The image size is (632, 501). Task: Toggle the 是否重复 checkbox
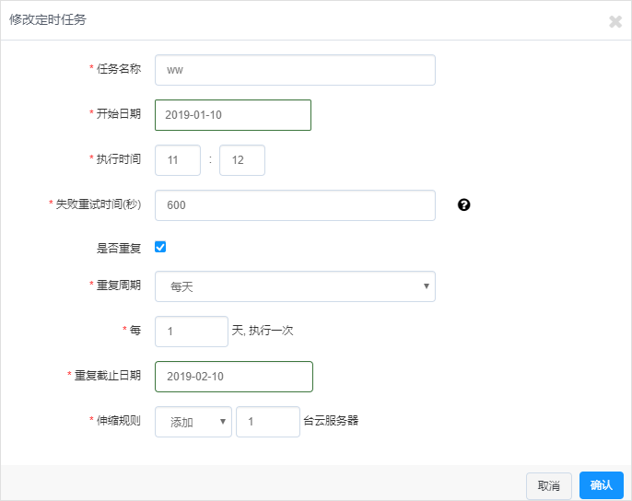pos(160,247)
